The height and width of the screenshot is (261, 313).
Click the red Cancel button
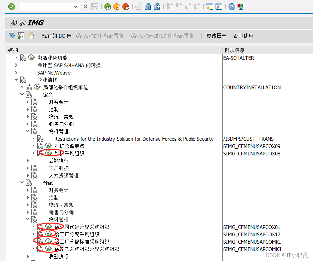(126, 7)
